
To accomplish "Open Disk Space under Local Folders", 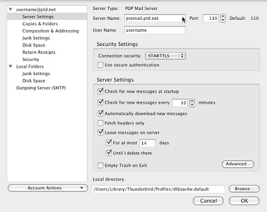I will (34, 81).
